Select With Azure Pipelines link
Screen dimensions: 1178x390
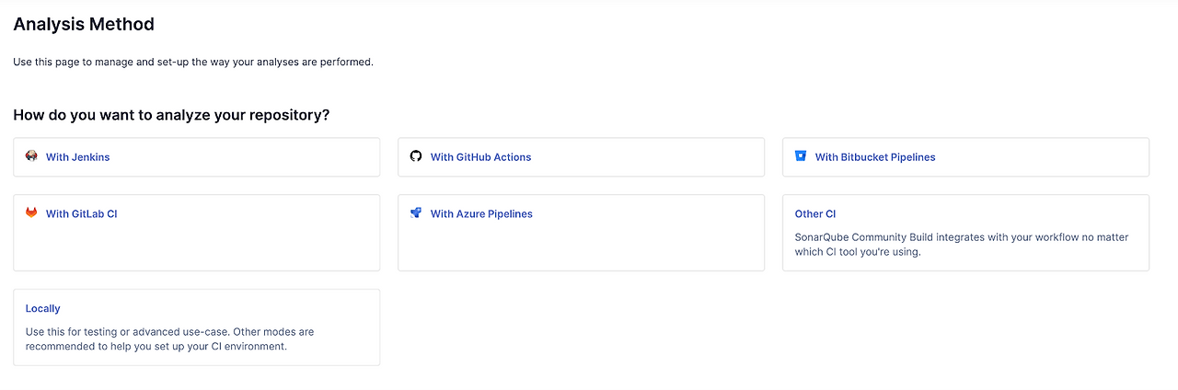click(x=481, y=213)
